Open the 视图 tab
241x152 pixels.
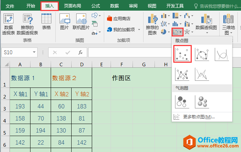coord(152,6)
